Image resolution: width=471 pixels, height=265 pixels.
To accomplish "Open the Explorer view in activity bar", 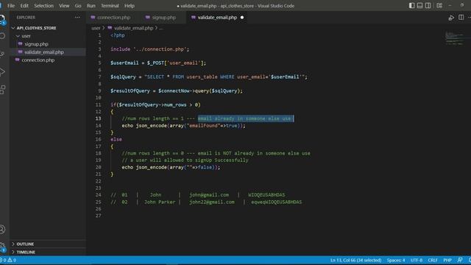I will click(1, 19).
